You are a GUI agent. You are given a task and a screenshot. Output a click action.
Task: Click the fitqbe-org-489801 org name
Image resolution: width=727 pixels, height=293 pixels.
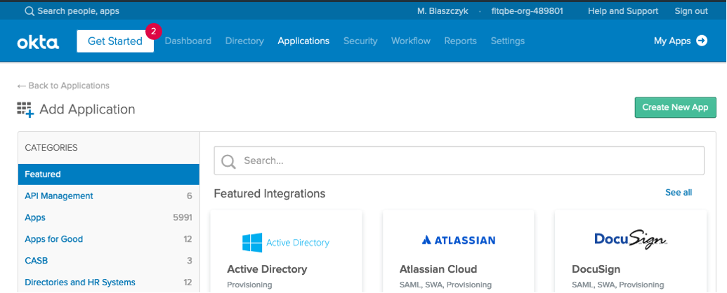(x=528, y=11)
